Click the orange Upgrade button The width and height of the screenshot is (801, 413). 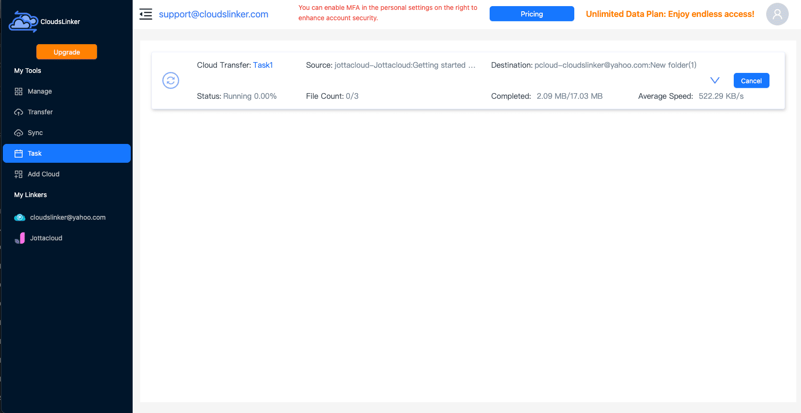point(67,52)
